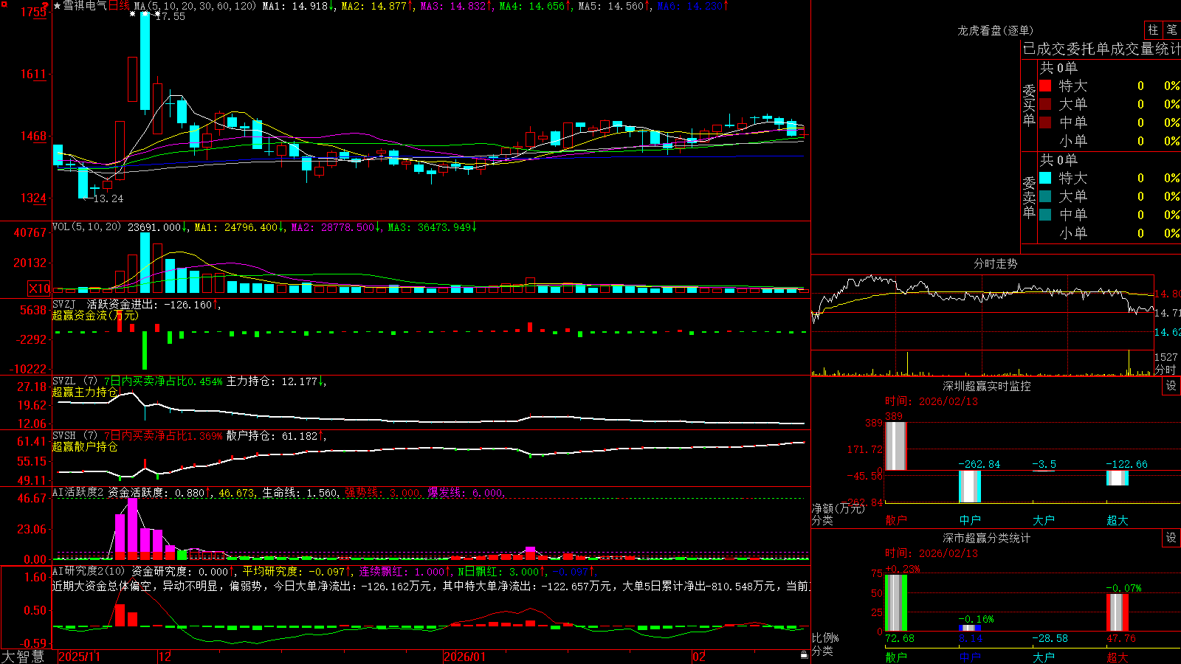This screenshot has width=1181, height=664.
Task: Click the 龙虎看盘(逐单) panel title
Action: (x=996, y=30)
